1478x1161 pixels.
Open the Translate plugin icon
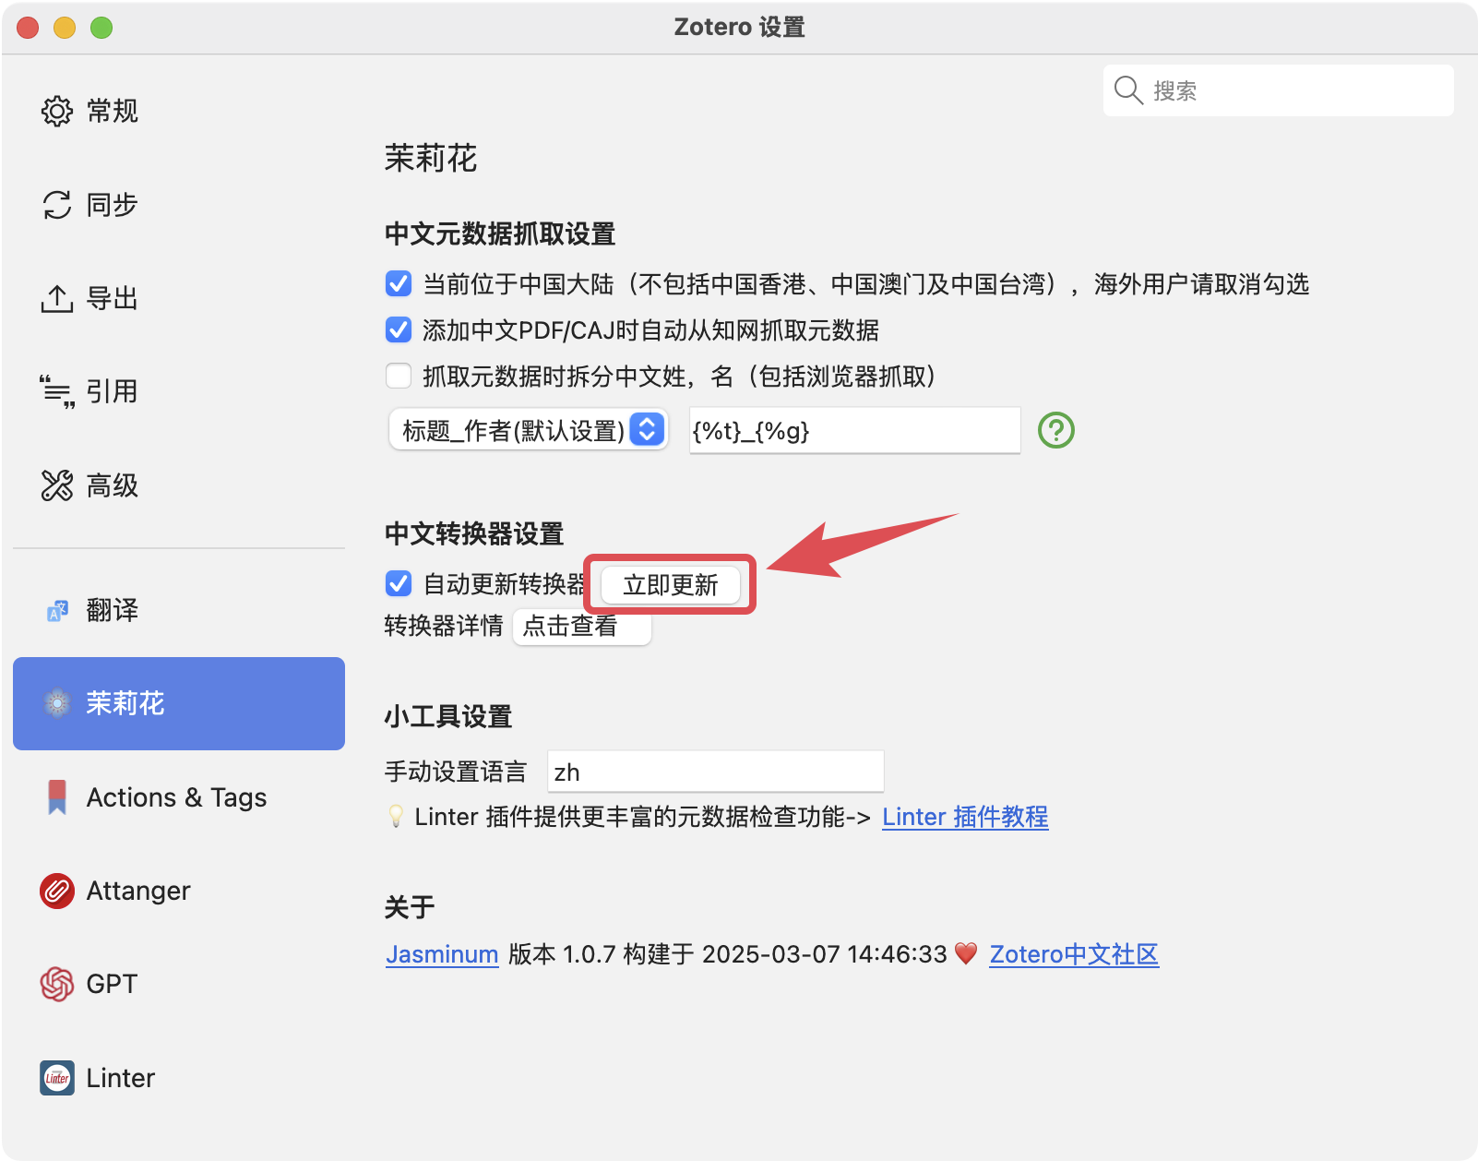[x=56, y=610]
